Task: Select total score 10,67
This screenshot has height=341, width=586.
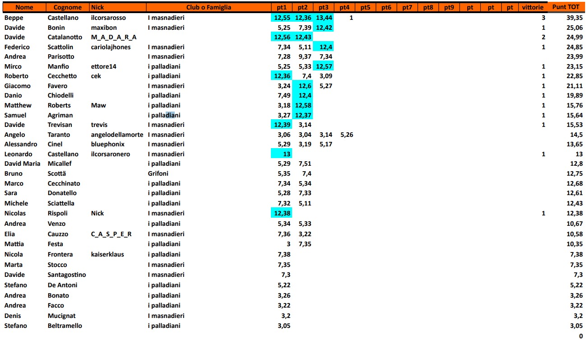Action: (574, 224)
